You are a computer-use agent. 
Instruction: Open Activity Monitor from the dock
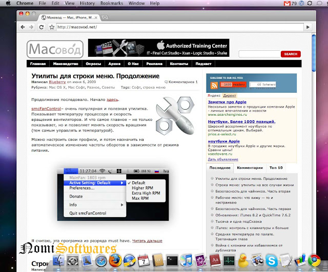229,261
